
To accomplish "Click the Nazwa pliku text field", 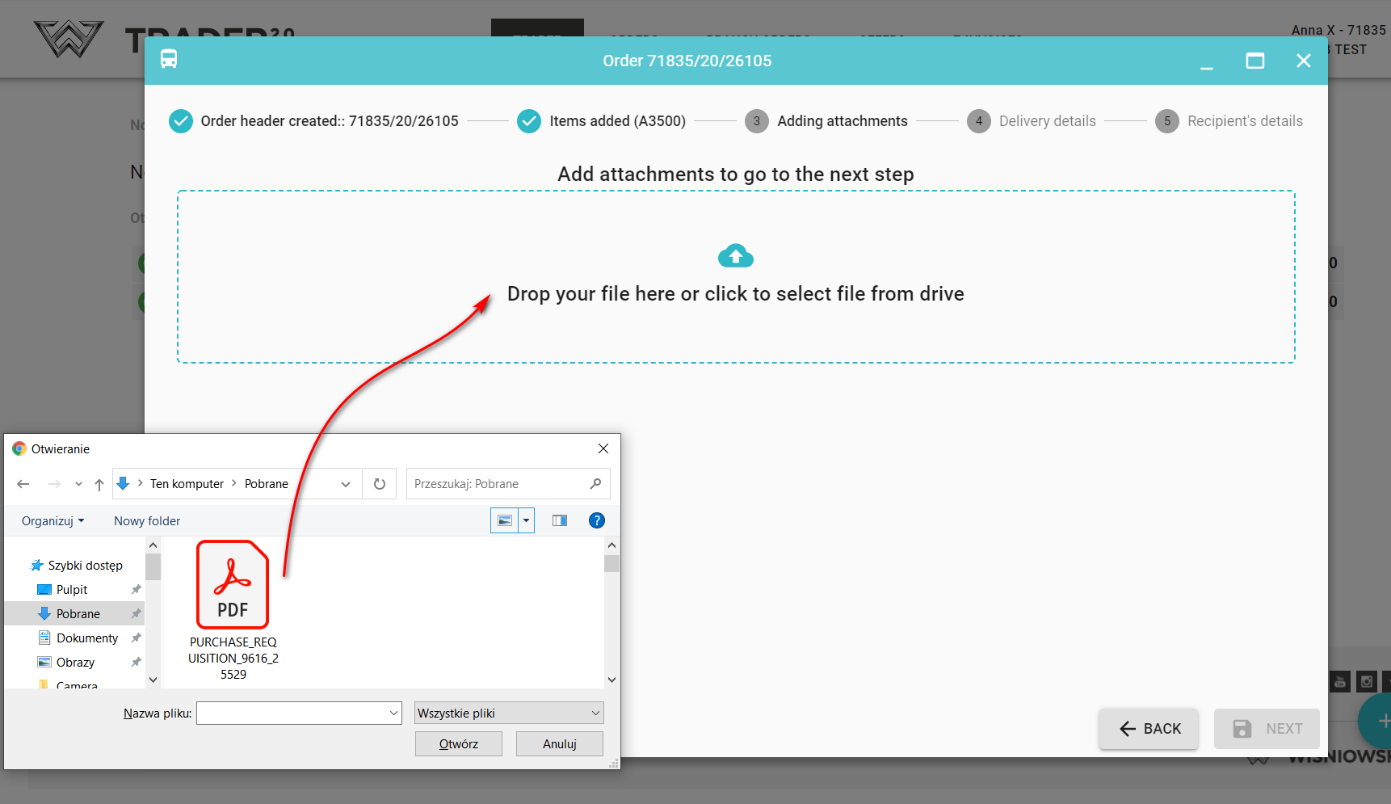I will point(292,713).
